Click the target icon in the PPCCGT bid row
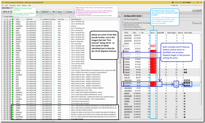 (10, 72)
